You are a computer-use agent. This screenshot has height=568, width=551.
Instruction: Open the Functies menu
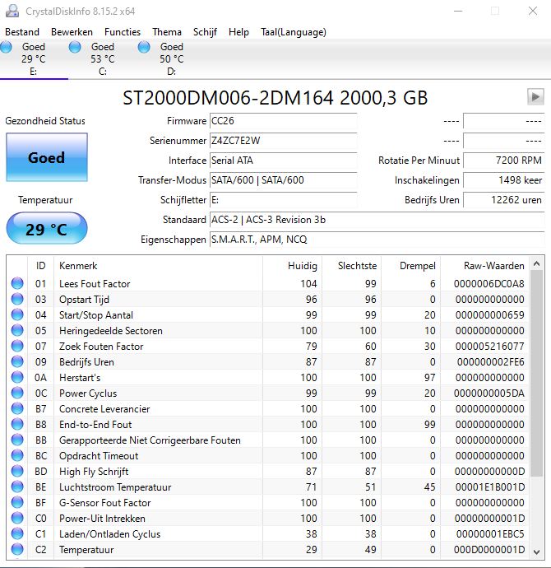click(123, 32)
